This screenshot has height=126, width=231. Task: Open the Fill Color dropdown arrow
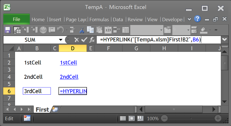point(210,30)
